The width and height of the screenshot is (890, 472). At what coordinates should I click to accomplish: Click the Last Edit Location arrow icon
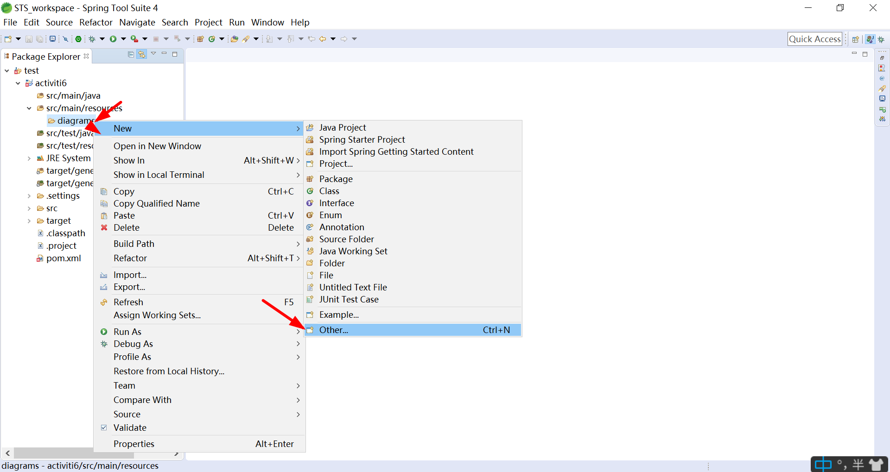coord(311,39)
